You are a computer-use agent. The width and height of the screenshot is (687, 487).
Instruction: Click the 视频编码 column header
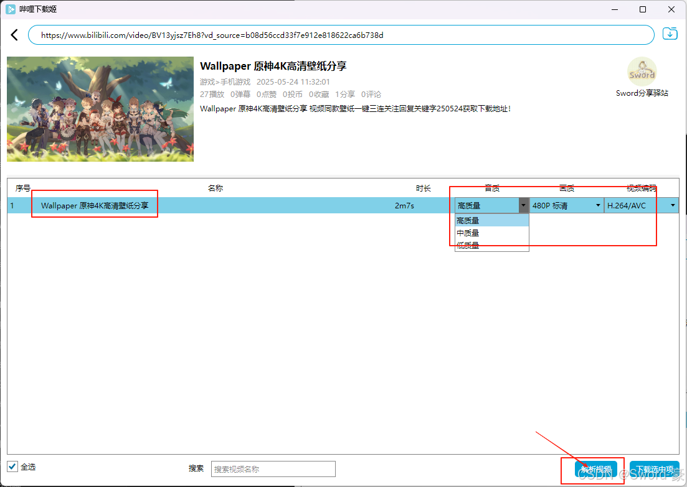point(642,188)
